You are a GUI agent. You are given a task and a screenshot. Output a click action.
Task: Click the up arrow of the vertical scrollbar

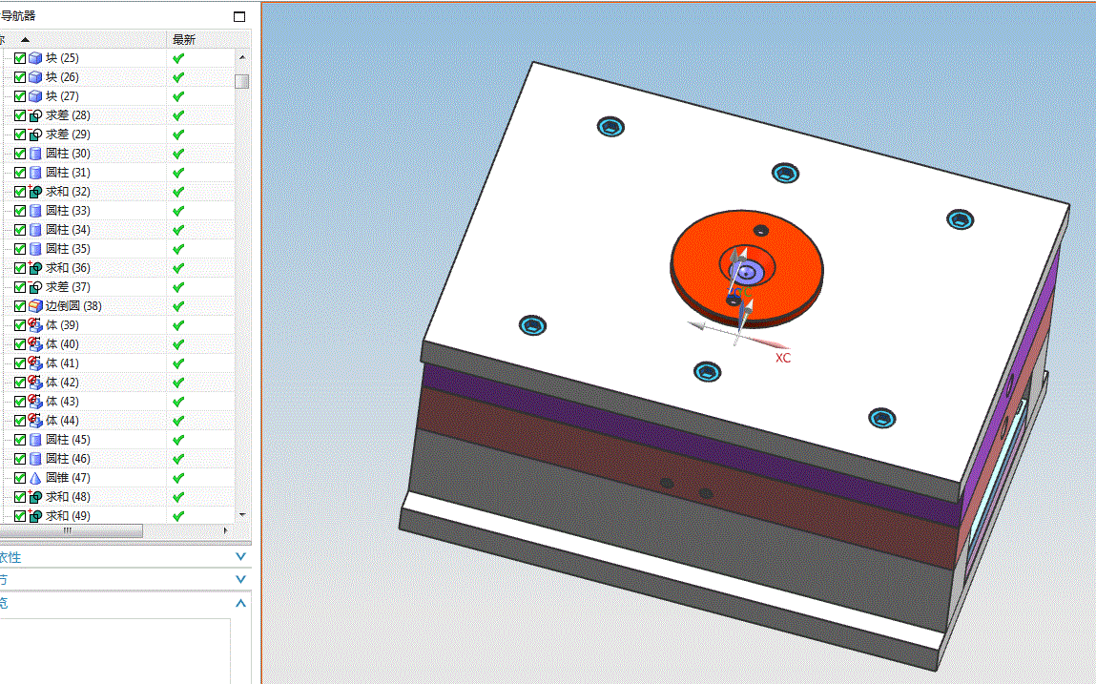(x=242, y=57)
